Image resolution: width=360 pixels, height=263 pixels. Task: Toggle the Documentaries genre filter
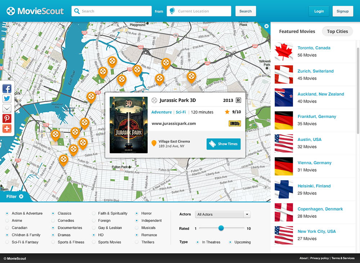pos(53,228)
